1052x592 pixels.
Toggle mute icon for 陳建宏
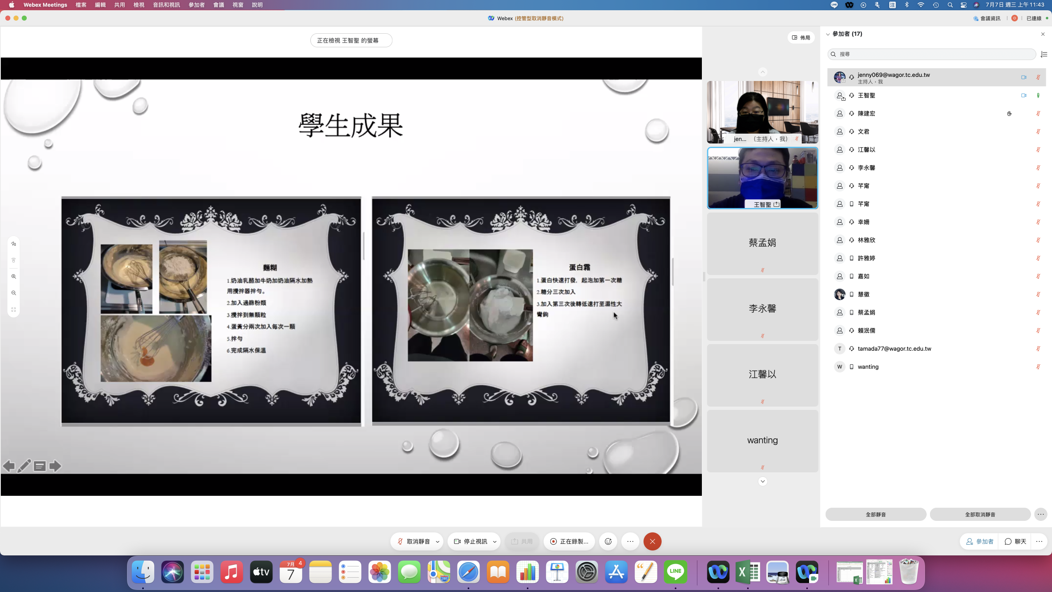point(1038,113)
